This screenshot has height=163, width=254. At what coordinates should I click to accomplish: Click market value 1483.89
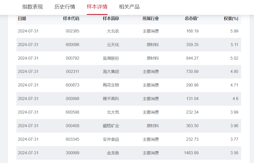click(x=191, y=153)
